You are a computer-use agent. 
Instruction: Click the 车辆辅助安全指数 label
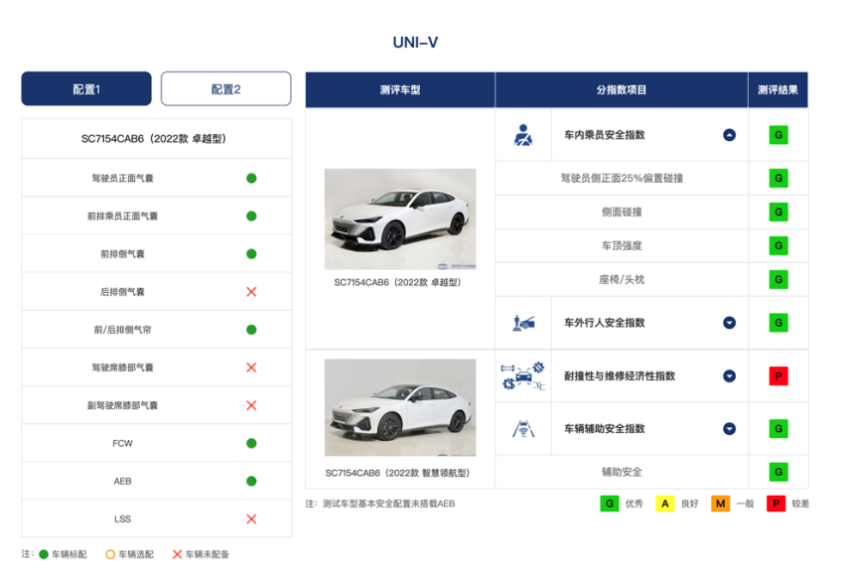(605, 429)
